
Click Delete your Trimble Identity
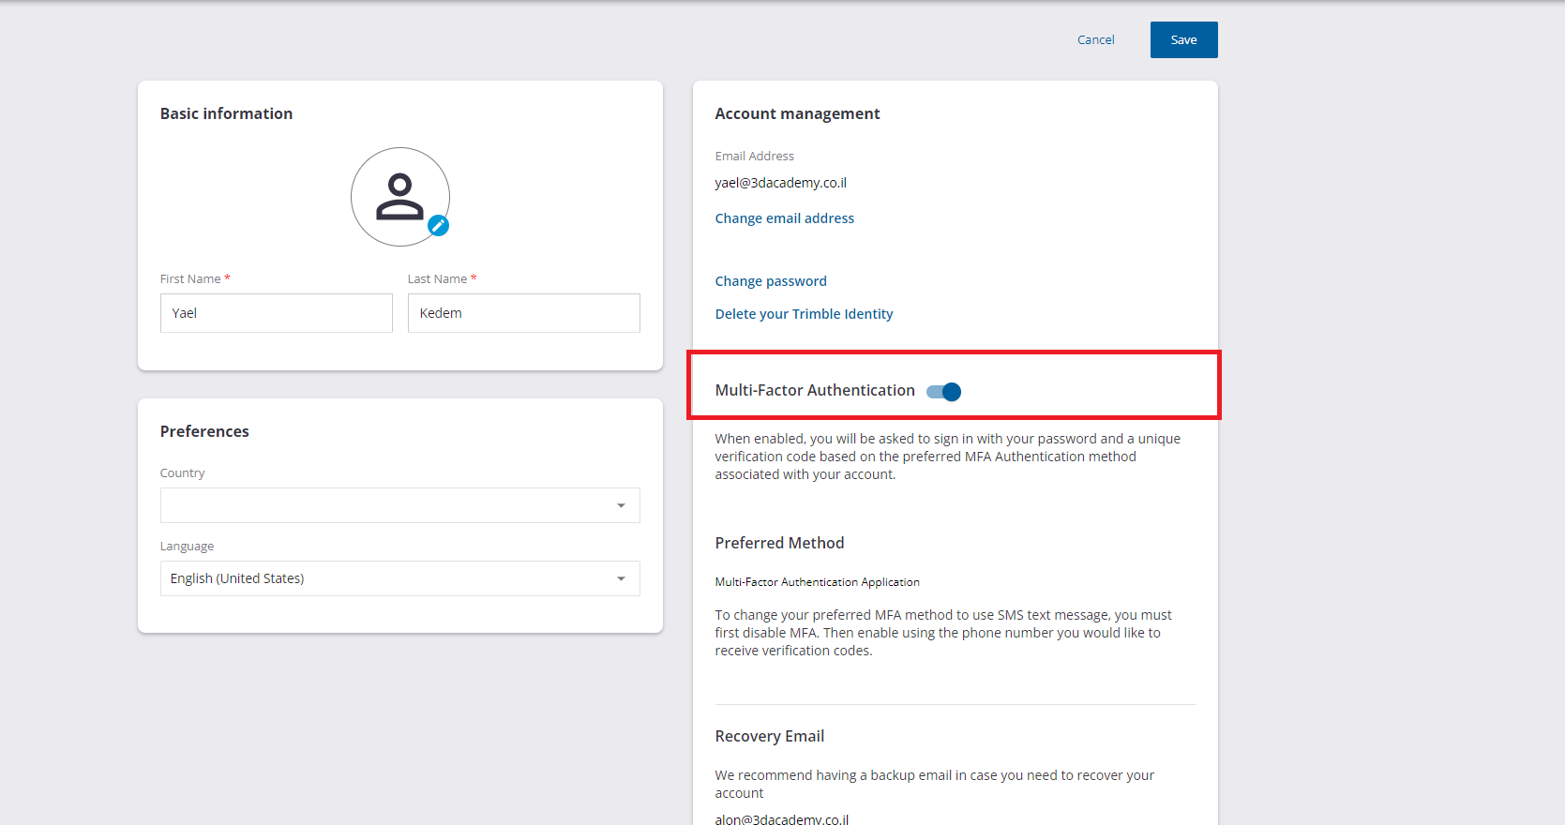tap(804, 314)
